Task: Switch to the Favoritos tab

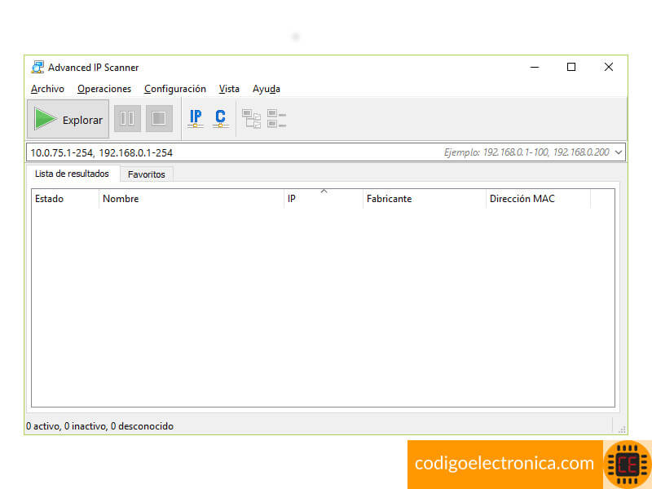Action: (147, 174)
